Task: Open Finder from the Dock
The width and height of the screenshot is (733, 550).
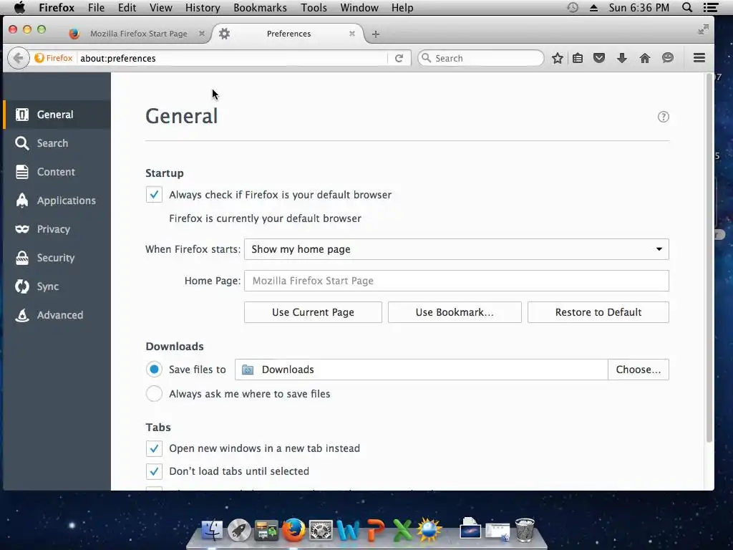Action: pyautogui.click(x=212, y=531)
